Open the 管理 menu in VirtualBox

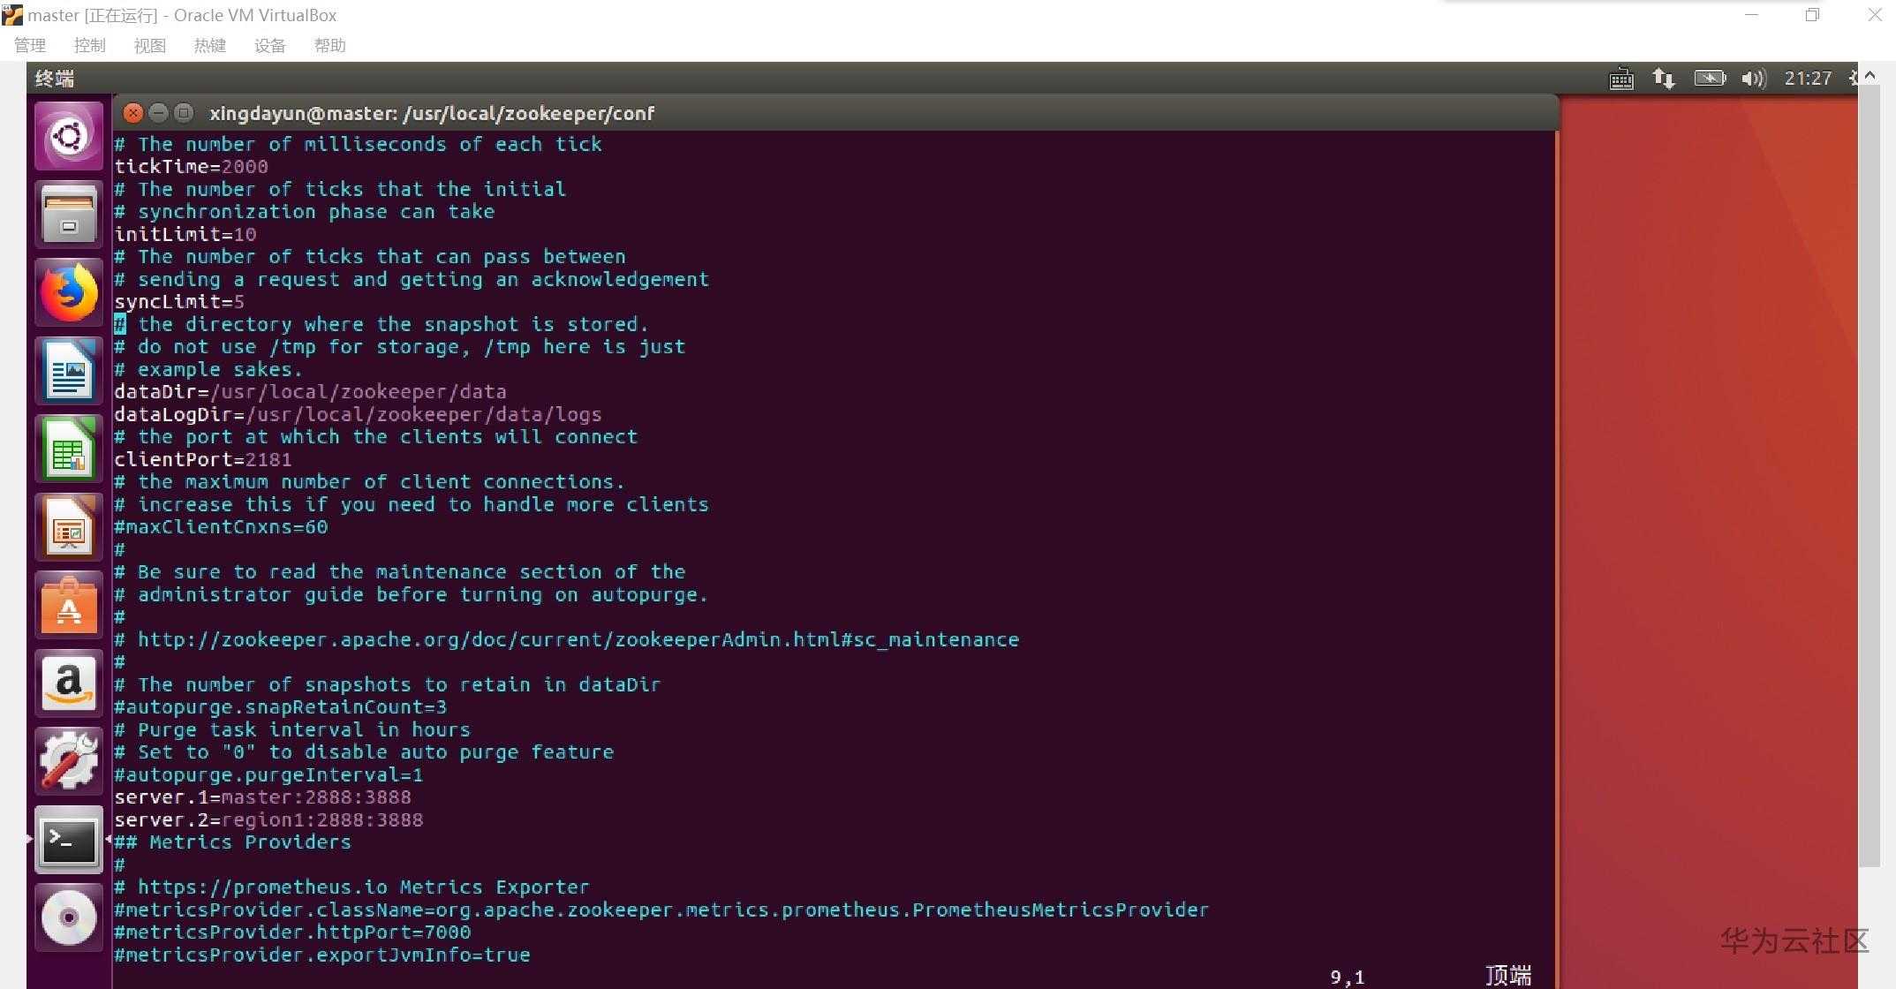[30, 46]
